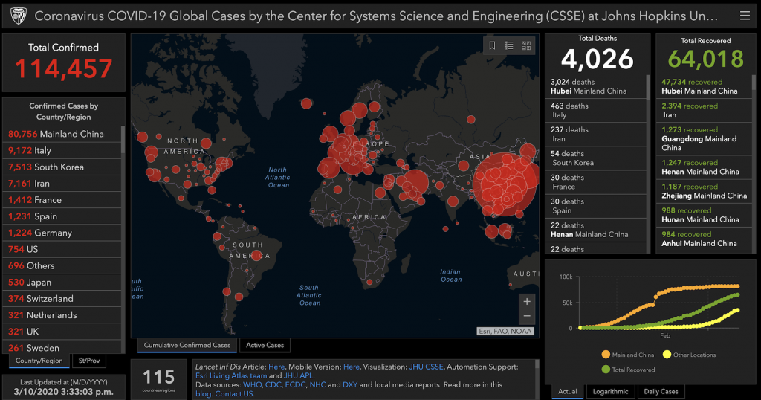This screenshot has height=400, width=761.
Task: Click Iran 2,394 recovered entry
Action: point(704,111)
